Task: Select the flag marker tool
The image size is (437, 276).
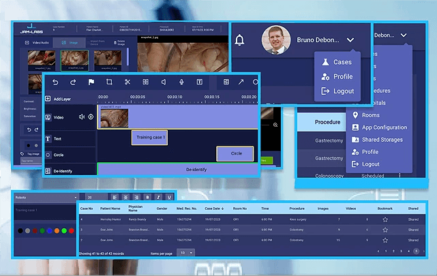Action: (91, 82)
